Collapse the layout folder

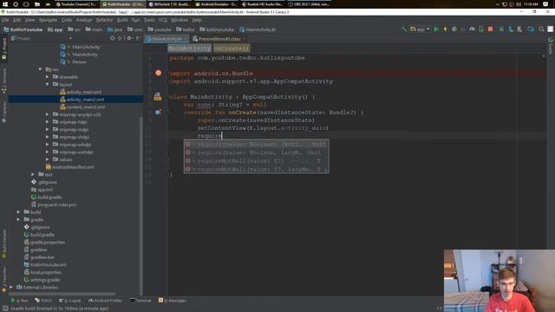(x=47, y=84)
